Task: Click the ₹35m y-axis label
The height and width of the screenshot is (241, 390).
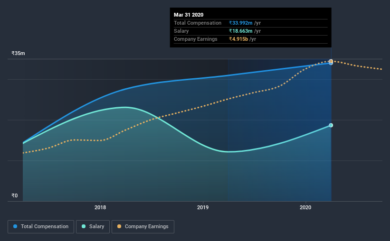Action: pos(18,54)
